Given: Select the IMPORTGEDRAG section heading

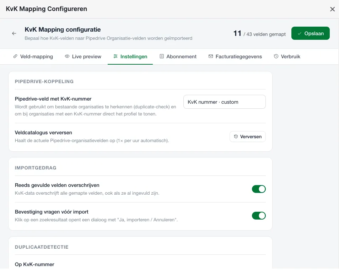Looking at the screenshot, I should [x=36, y=168].
